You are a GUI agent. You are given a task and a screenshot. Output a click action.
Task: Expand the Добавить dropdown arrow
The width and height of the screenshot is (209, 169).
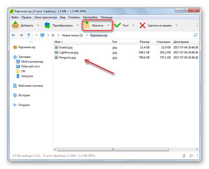[38, 25]
